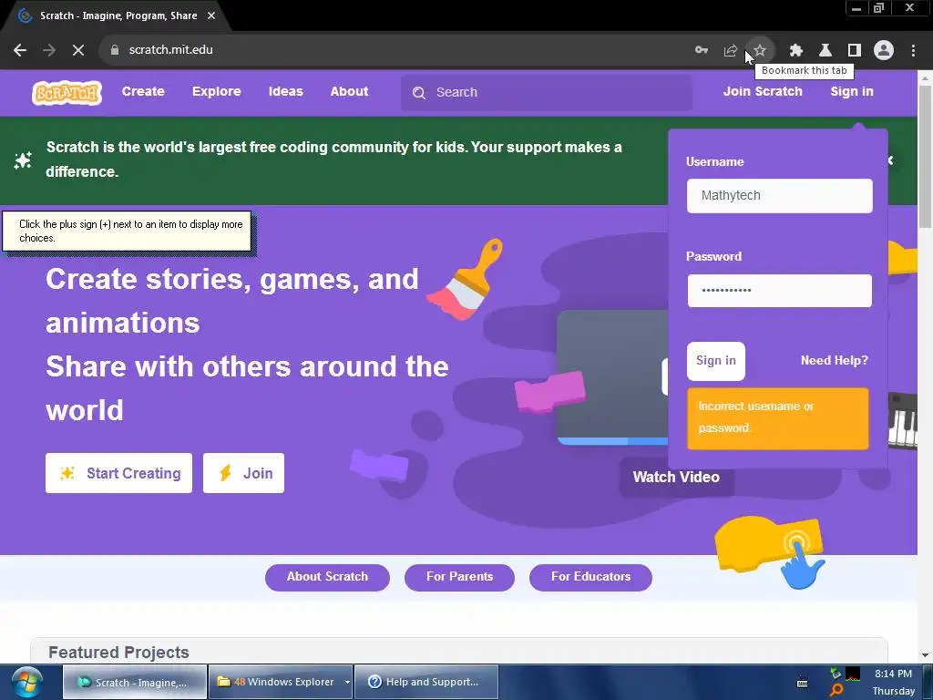Screen dimensions: 933x700
Task: Open the Extensions puzzle icon
Action: click(795, 50)
